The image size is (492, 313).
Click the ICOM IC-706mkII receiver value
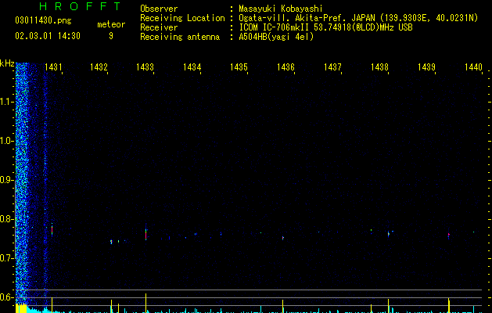point(325,27)
